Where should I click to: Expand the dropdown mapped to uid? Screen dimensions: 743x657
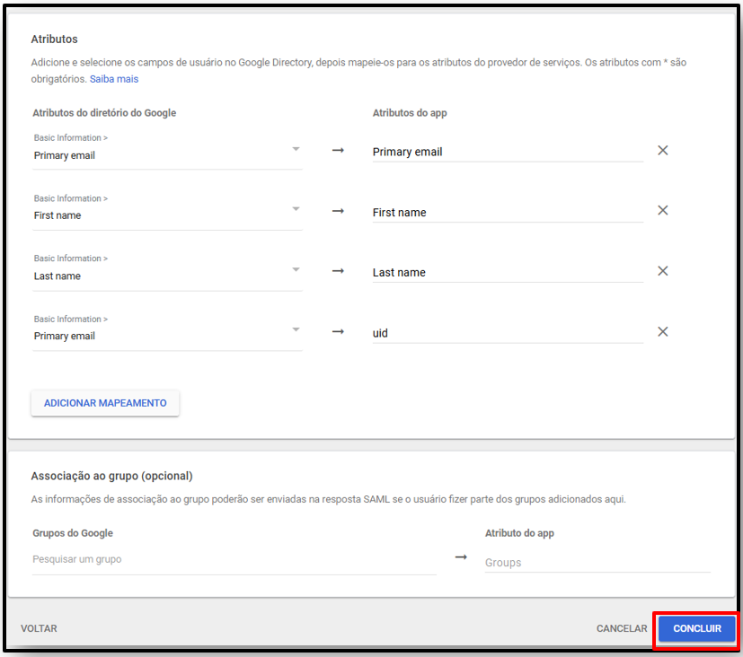click(167, 331)
